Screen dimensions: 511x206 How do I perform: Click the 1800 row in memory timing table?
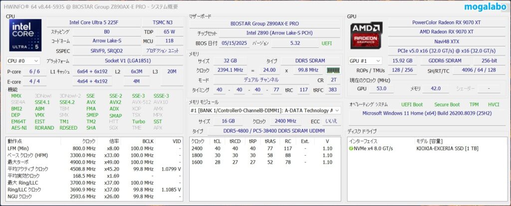(x=264, y=155)
